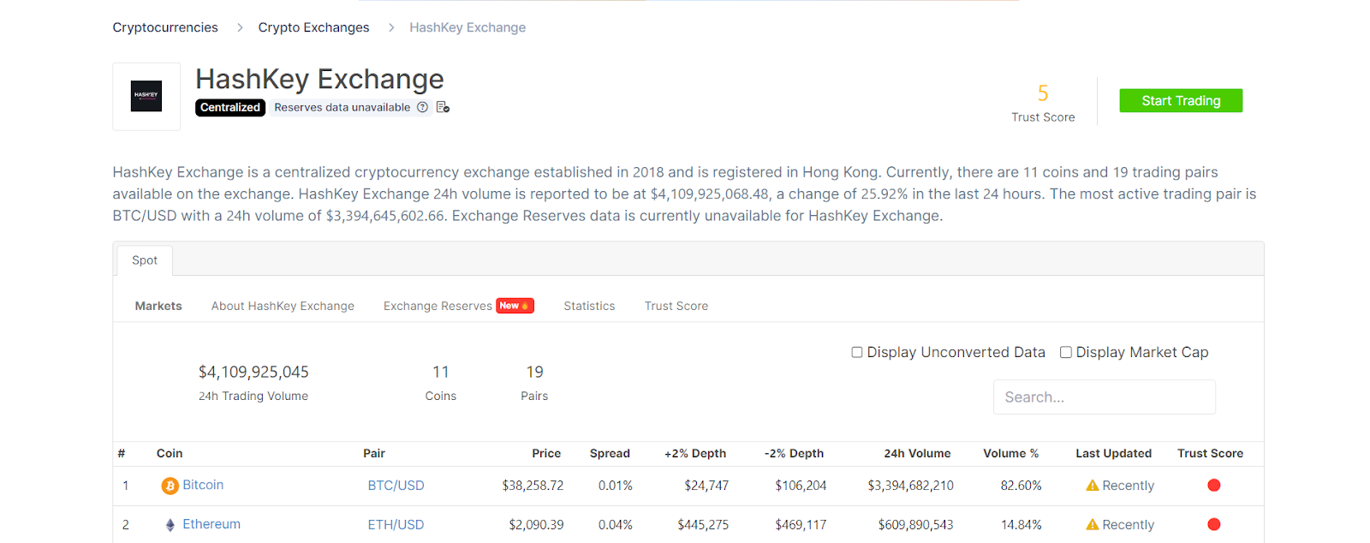
Task: Switch to the Trust Score tab
Action: pos(676,306)
